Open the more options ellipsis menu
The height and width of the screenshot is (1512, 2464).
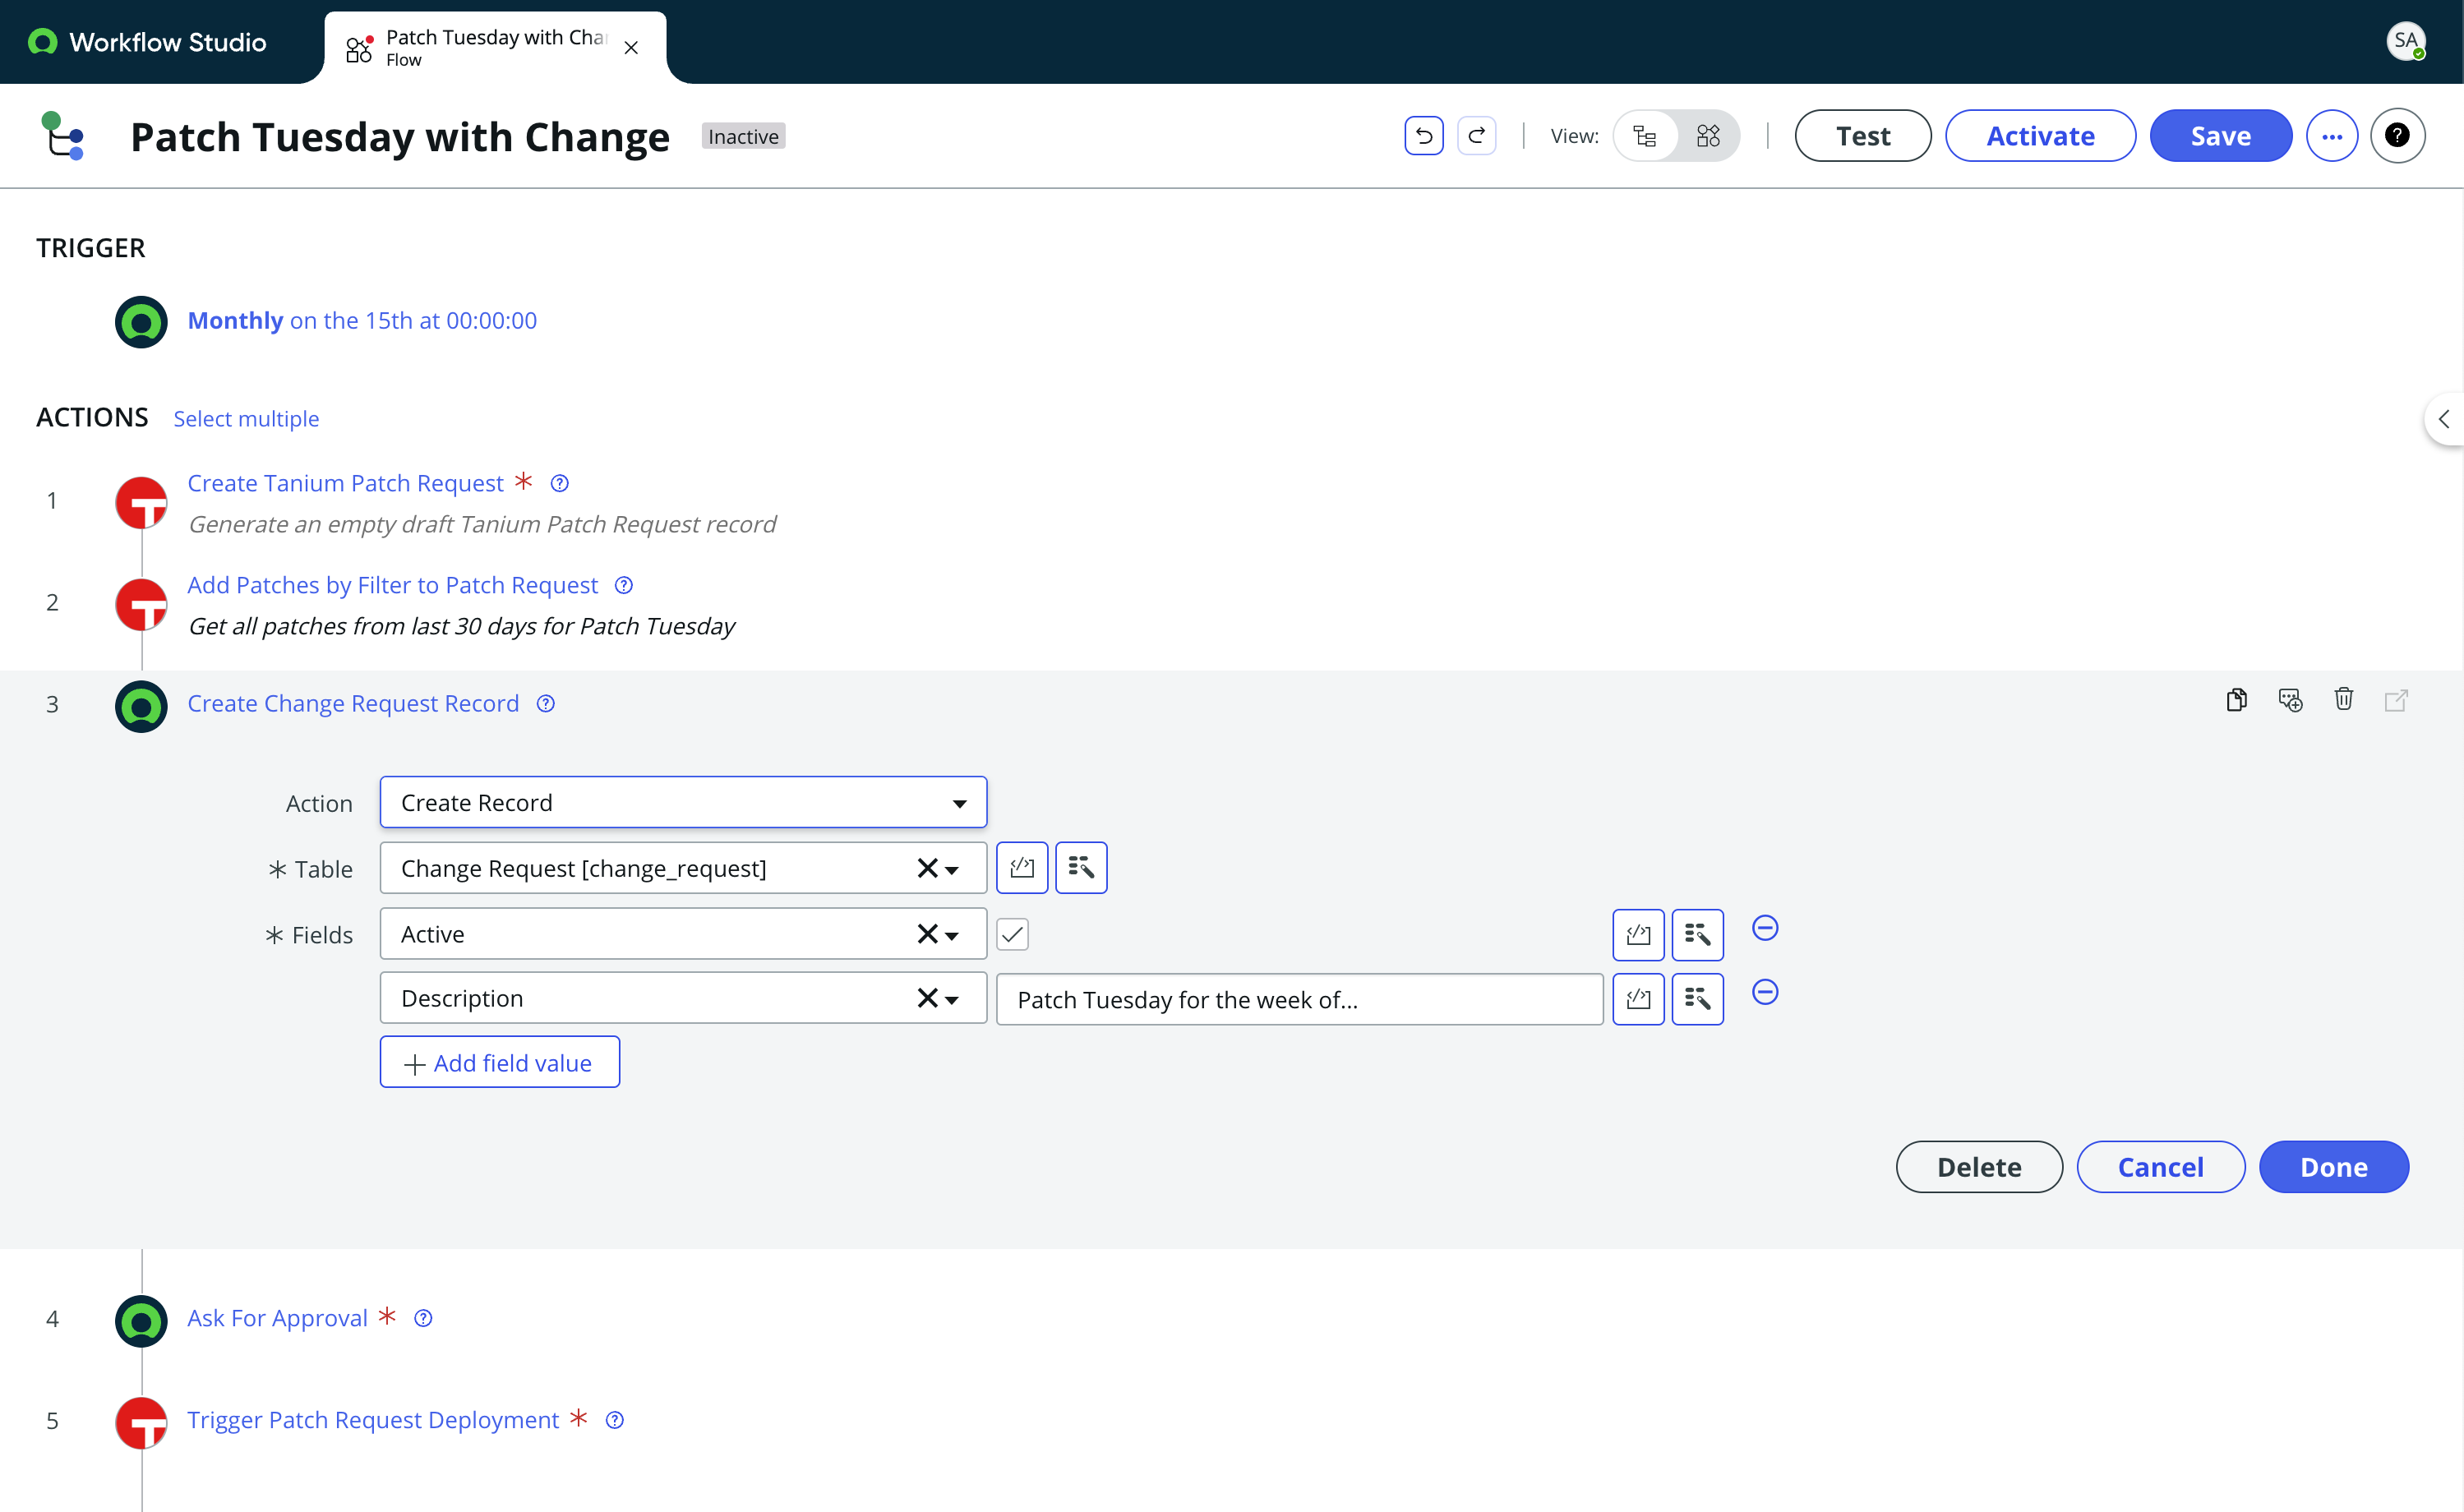[2331, 135]
